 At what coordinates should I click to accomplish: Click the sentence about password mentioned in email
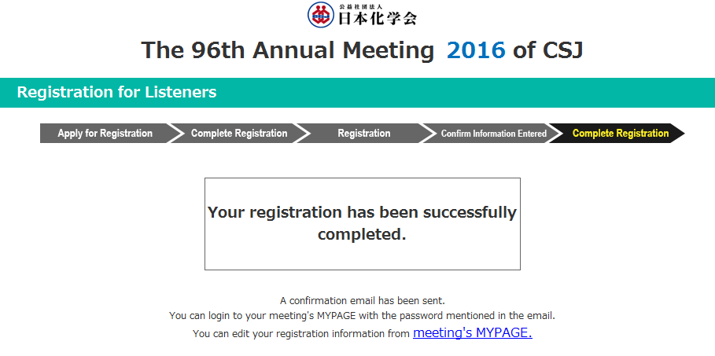[362, 315]
